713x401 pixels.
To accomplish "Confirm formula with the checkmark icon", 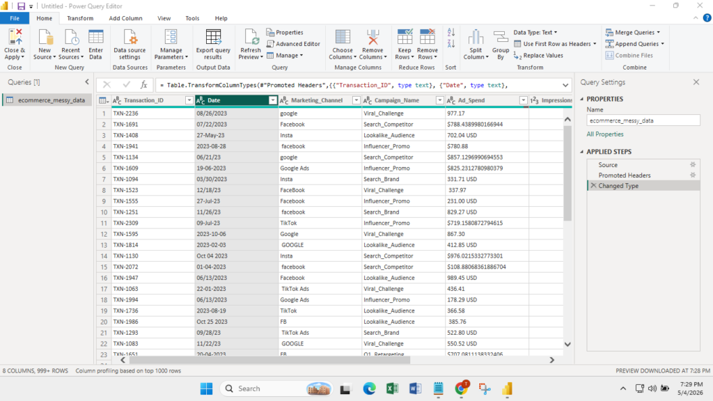I will (126, 84).
